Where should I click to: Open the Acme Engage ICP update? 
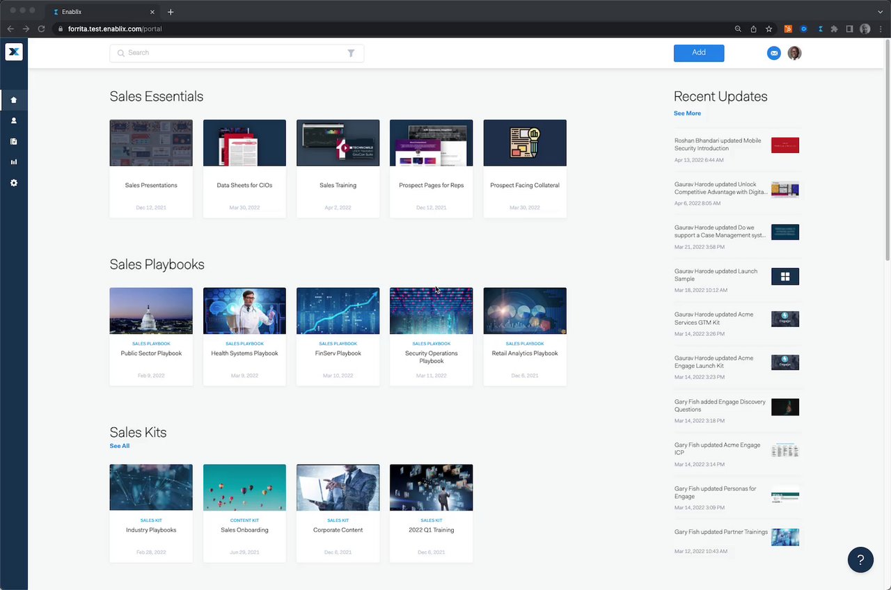click(x=736, y=453)
